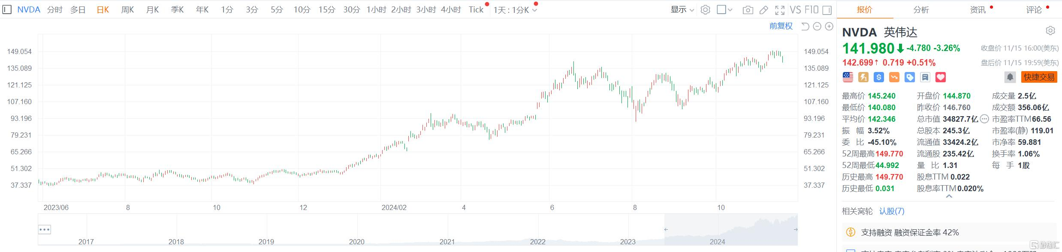Expand the layout square dropdown
The width and height of the screenshot is (1062, 252).
(x=724, y=9)
